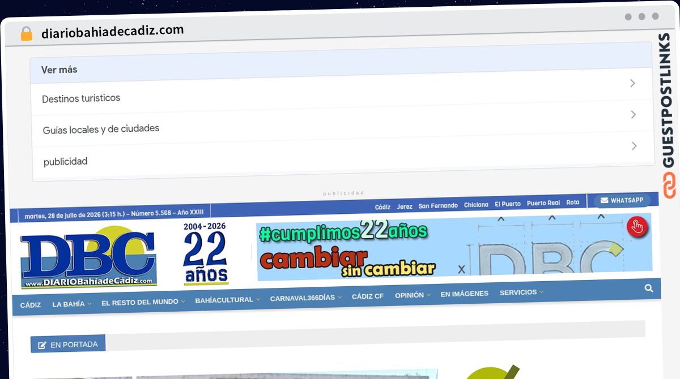Open the Carnaval366días dropdown

(x=306, y=298)
